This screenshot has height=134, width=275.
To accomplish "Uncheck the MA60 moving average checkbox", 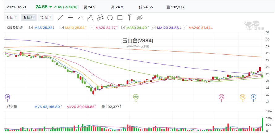I will [123, 28].
